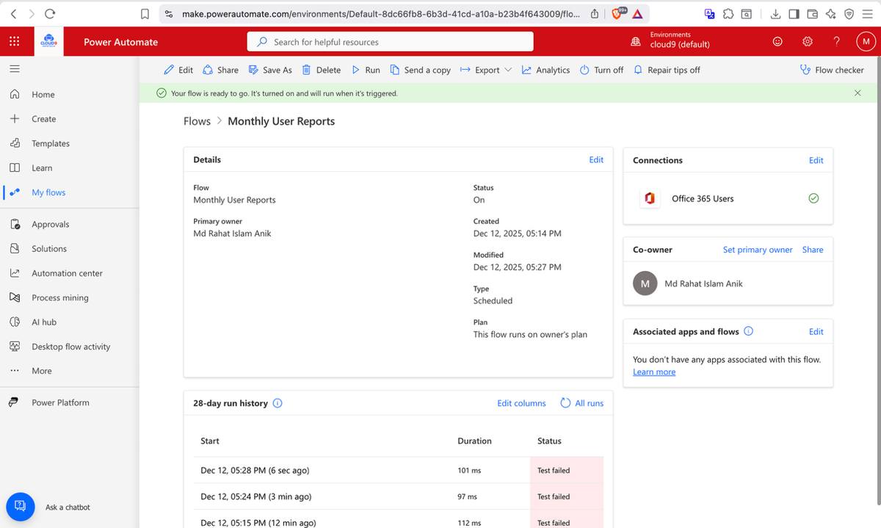Turn off the flow
Image resolution: width=881 pixels, height=528 pixels.
(601, 70)
